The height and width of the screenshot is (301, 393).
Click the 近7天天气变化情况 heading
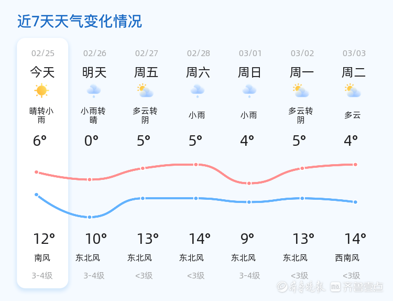click(x=80, y=21)
